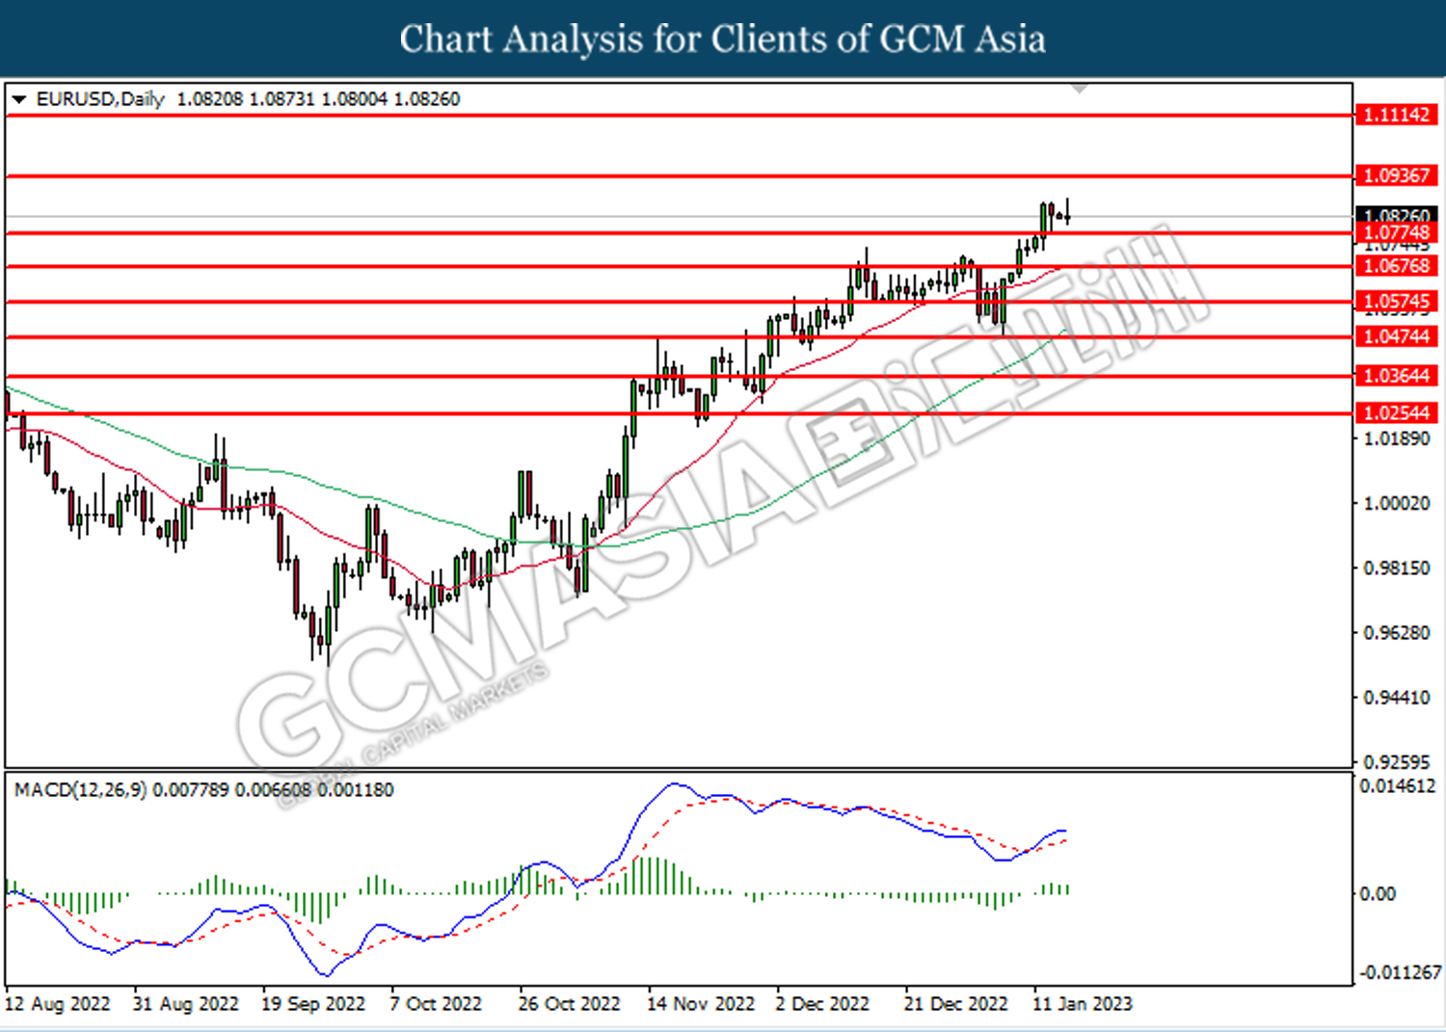1446x1032 pixels.
Task: Select the 0.96280 price axis value
Action: coord(1397,632)
